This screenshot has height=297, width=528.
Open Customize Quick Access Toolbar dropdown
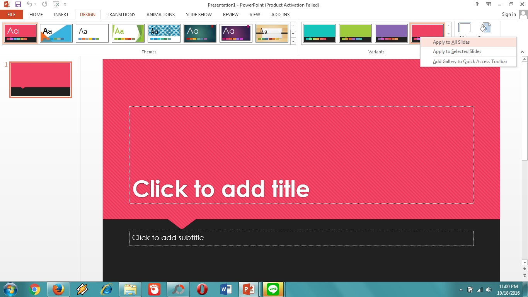click(65, 5)
